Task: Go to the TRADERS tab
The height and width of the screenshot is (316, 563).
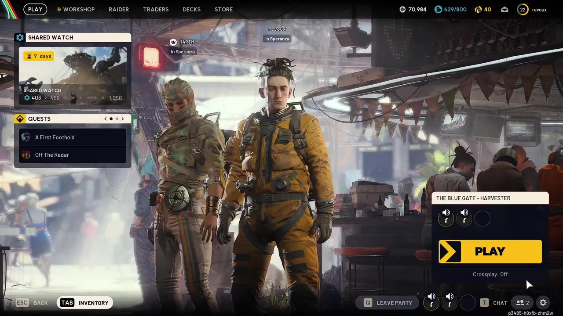Action: tap(156, 9)
